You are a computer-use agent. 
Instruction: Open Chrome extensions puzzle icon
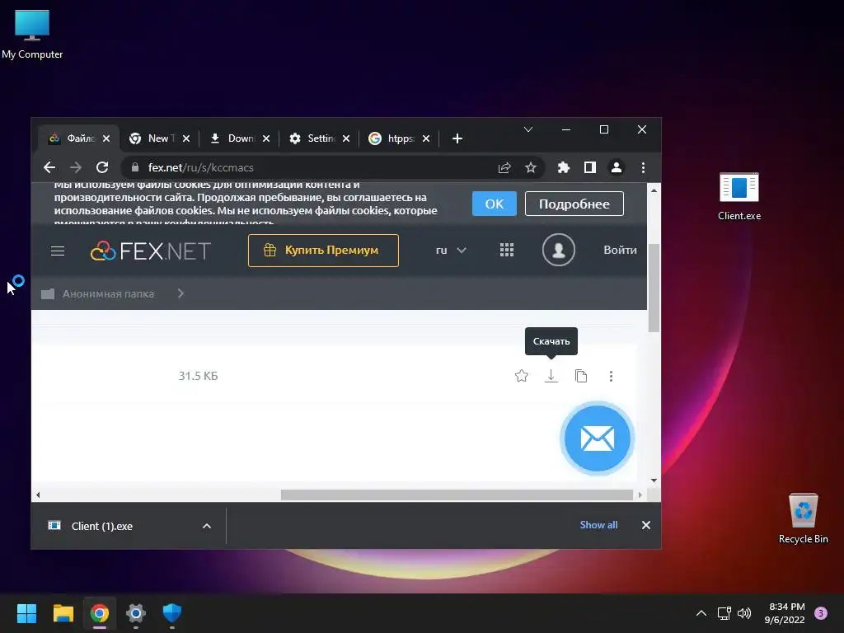(x=564, y=167)
